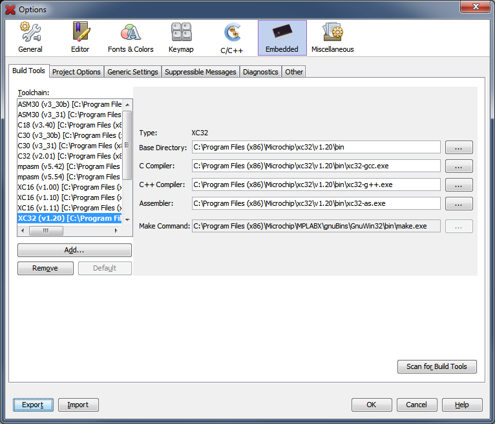Image resolution: width=495 pixels, height=424 pixels.
Task: Select XC16 (v1.00) toolchain
Action: 70,187
